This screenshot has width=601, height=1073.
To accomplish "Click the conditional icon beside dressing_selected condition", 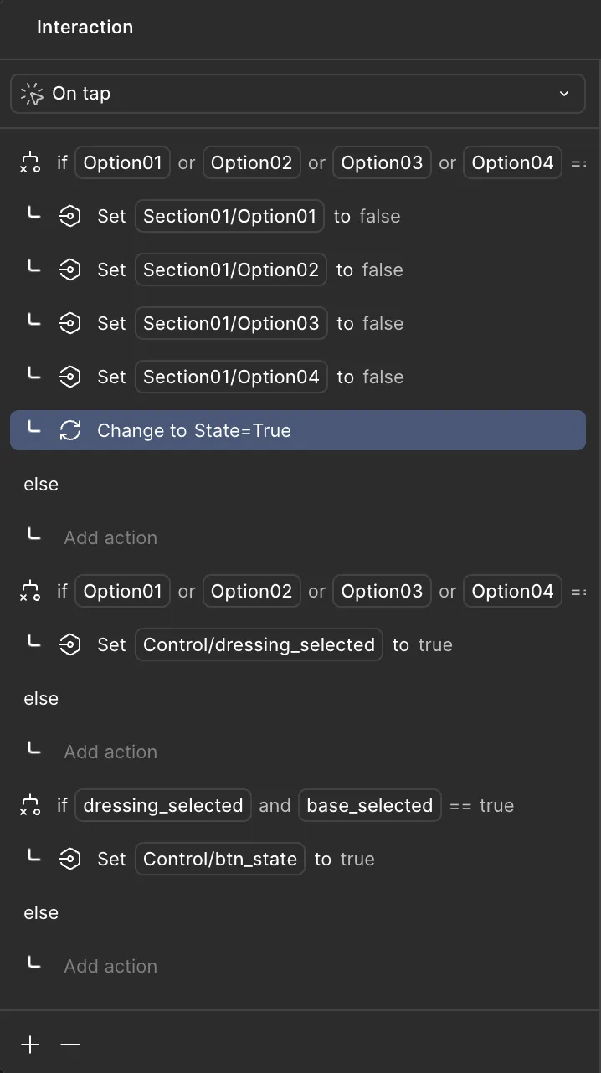I will (x=30, y=806).
